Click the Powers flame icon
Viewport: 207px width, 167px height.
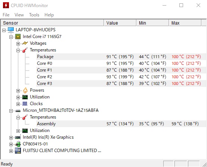click(25, 90)
